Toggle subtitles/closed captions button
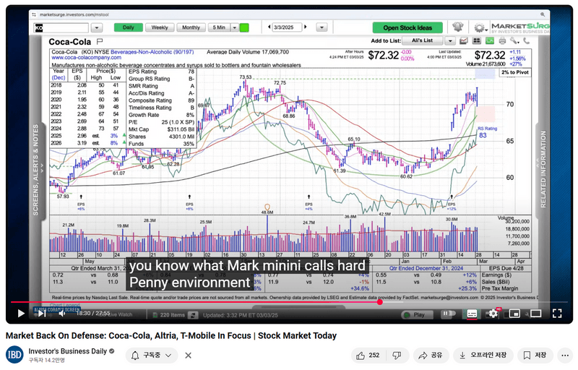 tap(472, 314)
